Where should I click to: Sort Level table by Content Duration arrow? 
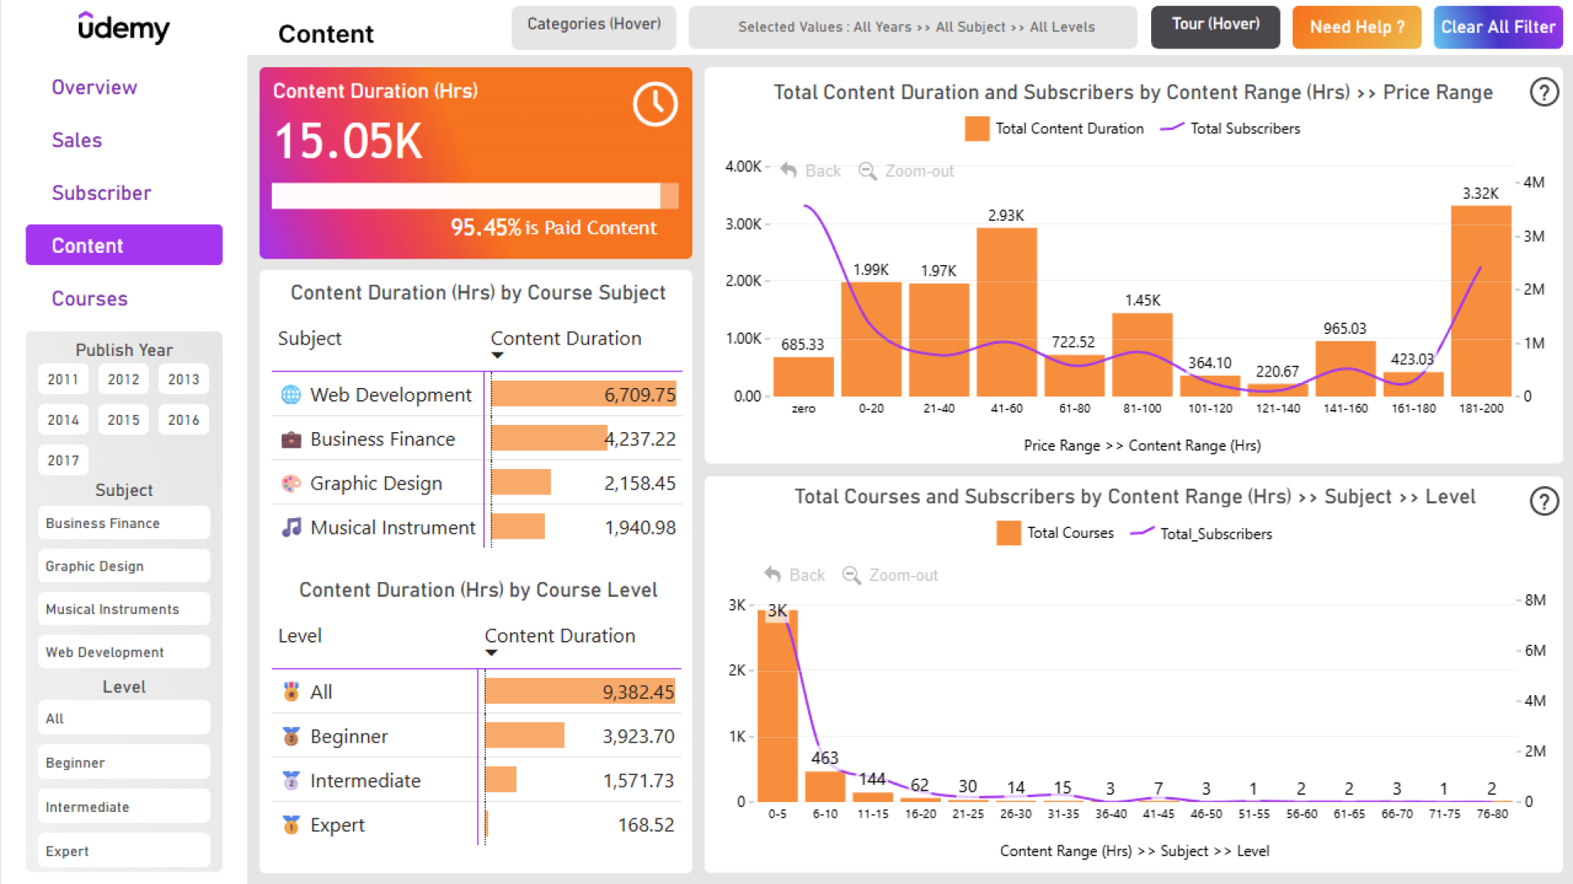coord(491,653)
